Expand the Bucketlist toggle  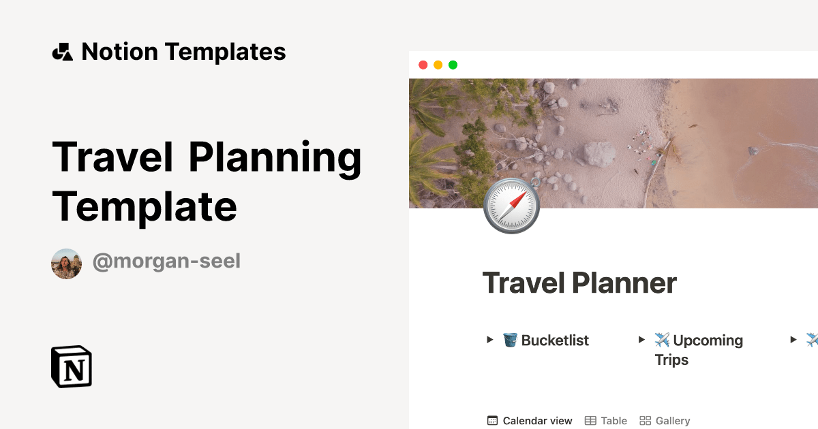click(489, 340)
